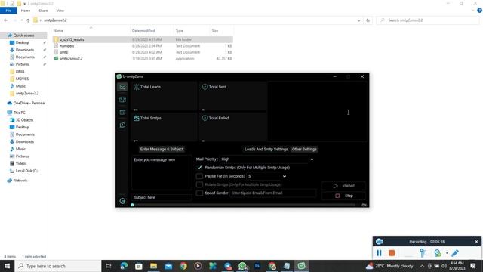This screenshot has height=272, width=483.
Task: Open Task View on the taskbar
Action: click(x=109, y=266)
